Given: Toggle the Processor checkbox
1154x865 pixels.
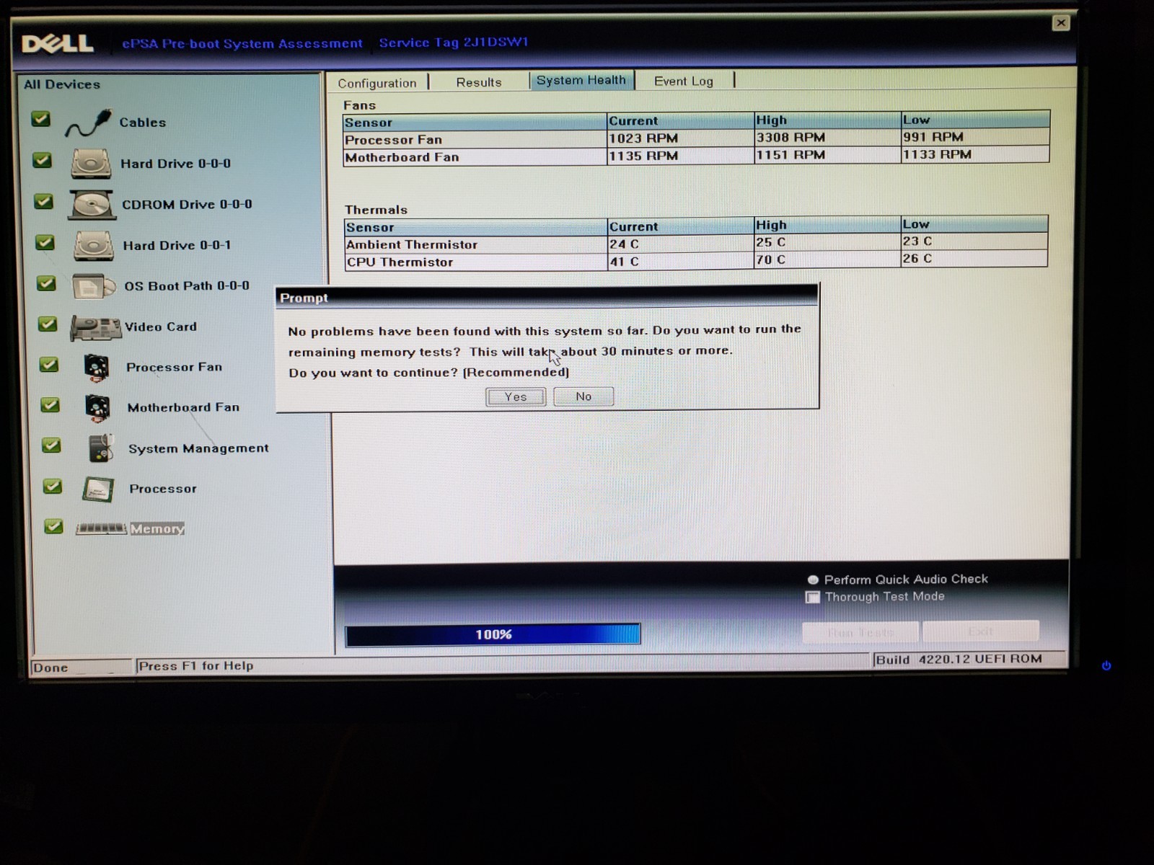Looking at the screenshot, I should pos(53,486).
